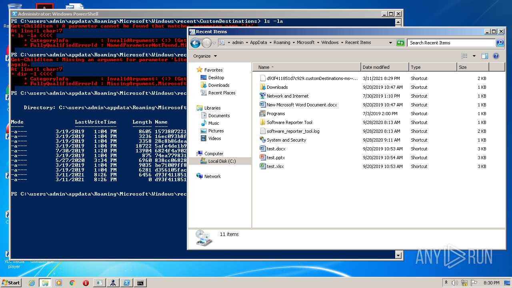Click the Windows breadcrumb segment
The height and width of the screenshot is (288, 512).
(330, 42)
